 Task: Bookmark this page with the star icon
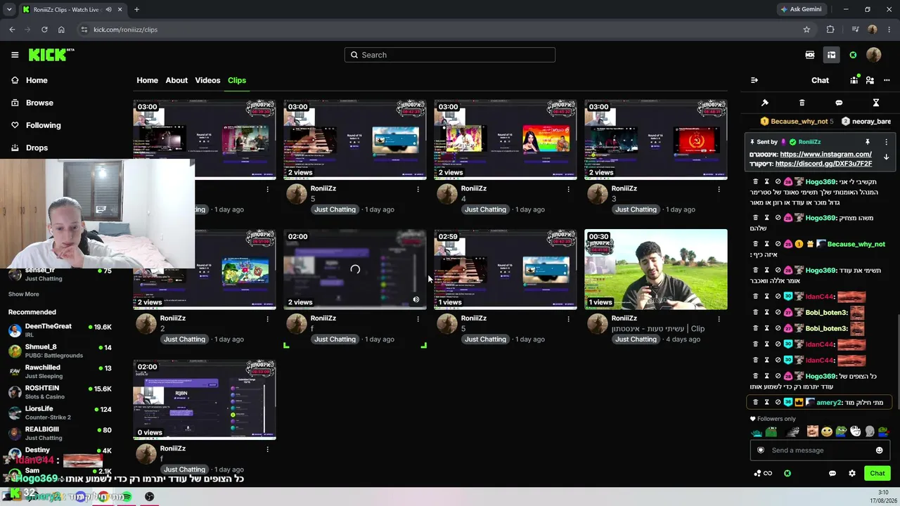[x=806, y=30]
